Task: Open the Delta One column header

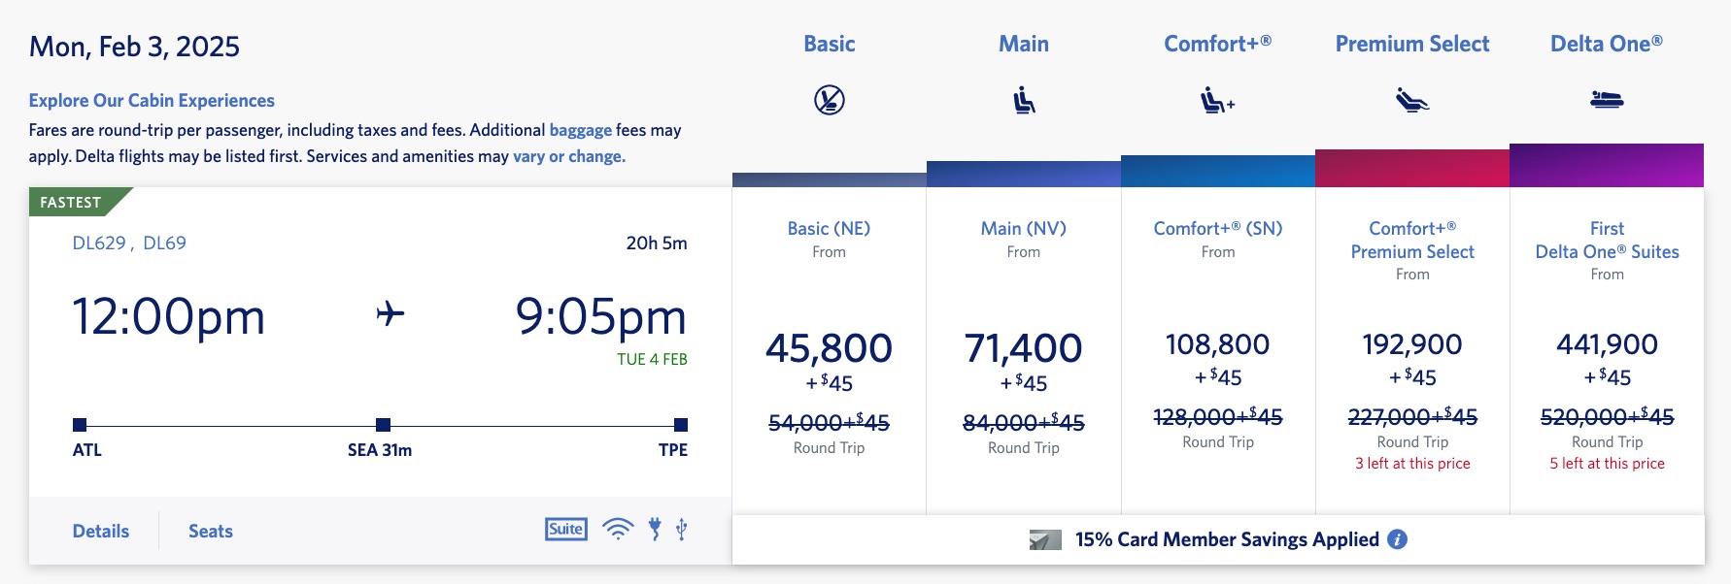Action: [1607, 44]
